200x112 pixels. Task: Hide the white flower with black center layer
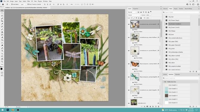click(129, 50)
